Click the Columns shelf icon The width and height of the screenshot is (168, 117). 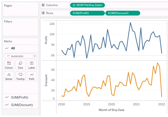pos(43,5)
